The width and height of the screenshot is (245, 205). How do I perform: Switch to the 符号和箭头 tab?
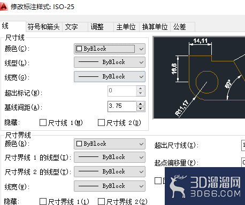(x=44, y=27)
